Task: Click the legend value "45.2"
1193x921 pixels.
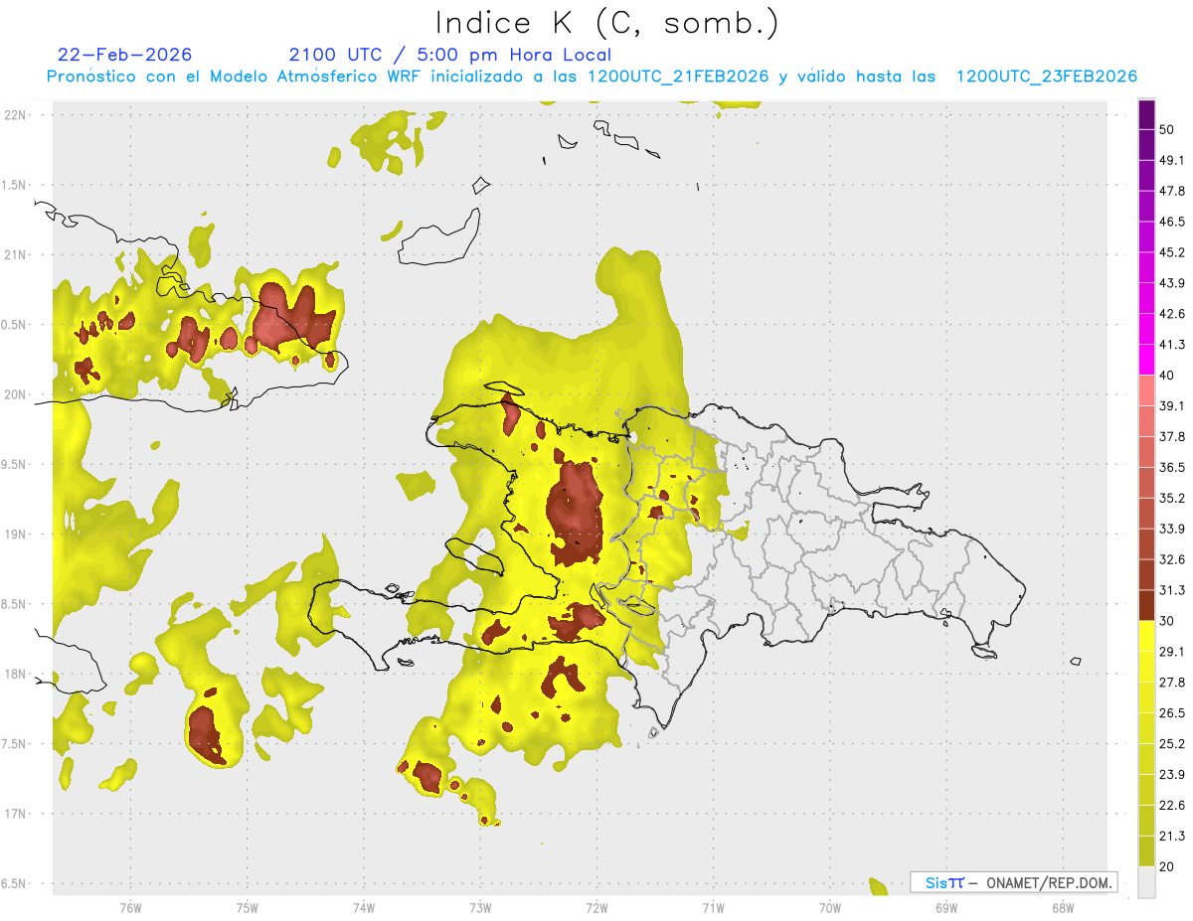Action: coord(1172,253)
